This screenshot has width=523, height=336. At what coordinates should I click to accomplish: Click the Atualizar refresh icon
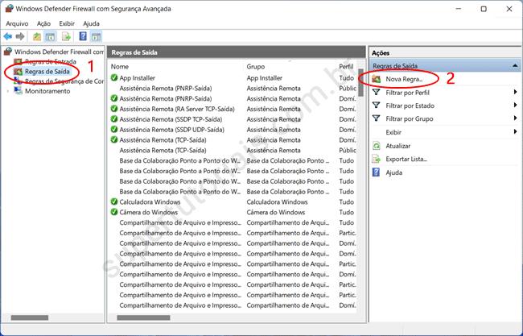pyautogui.click(x=377, y=146)
